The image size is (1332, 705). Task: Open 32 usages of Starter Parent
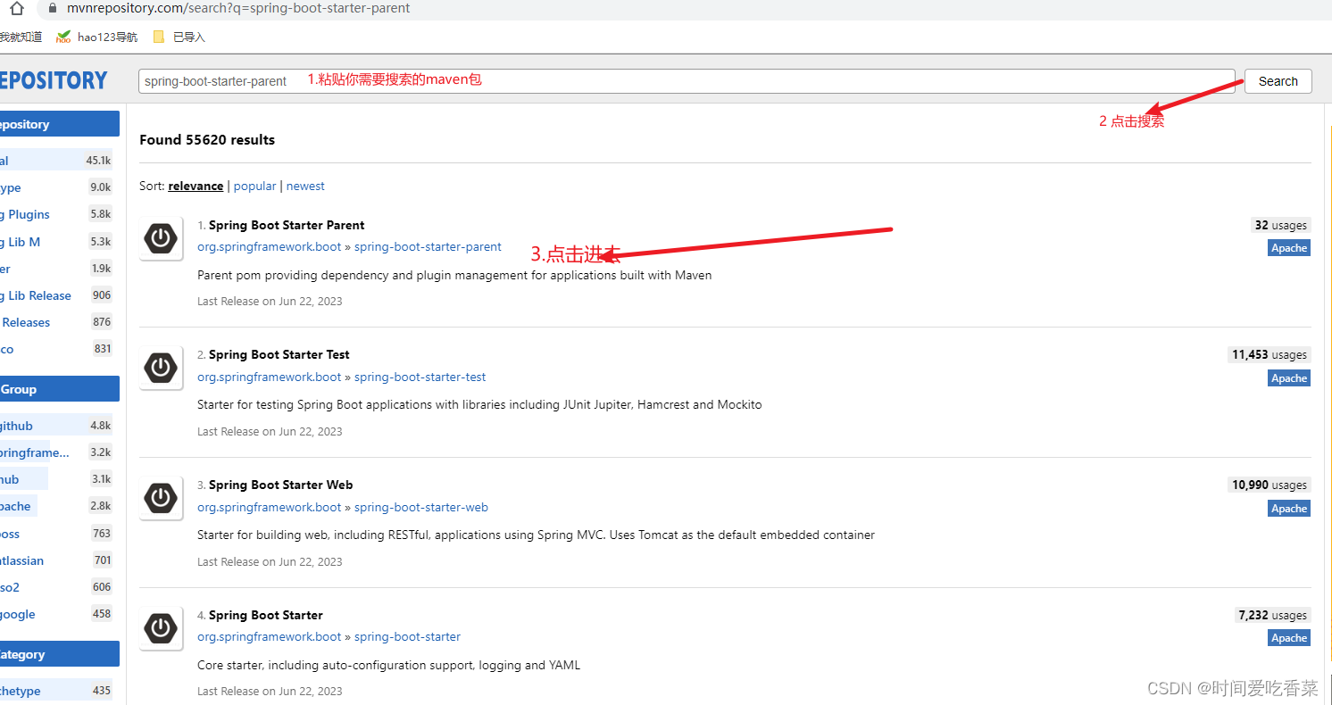(1280, 226)
